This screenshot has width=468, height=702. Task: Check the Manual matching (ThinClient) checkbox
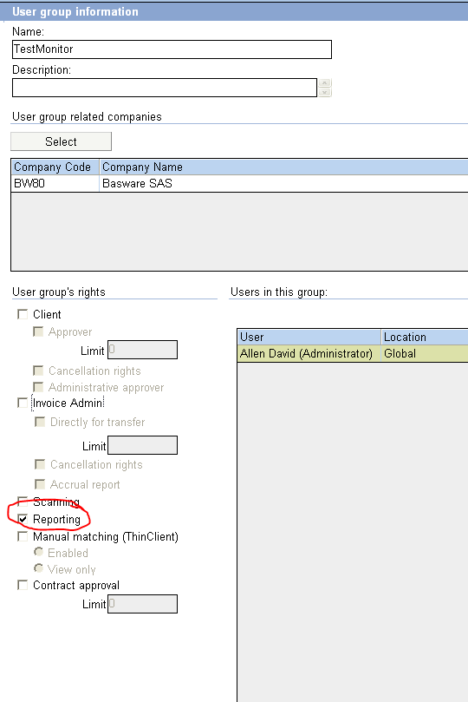pyautogui.click(x=23, y=536)
